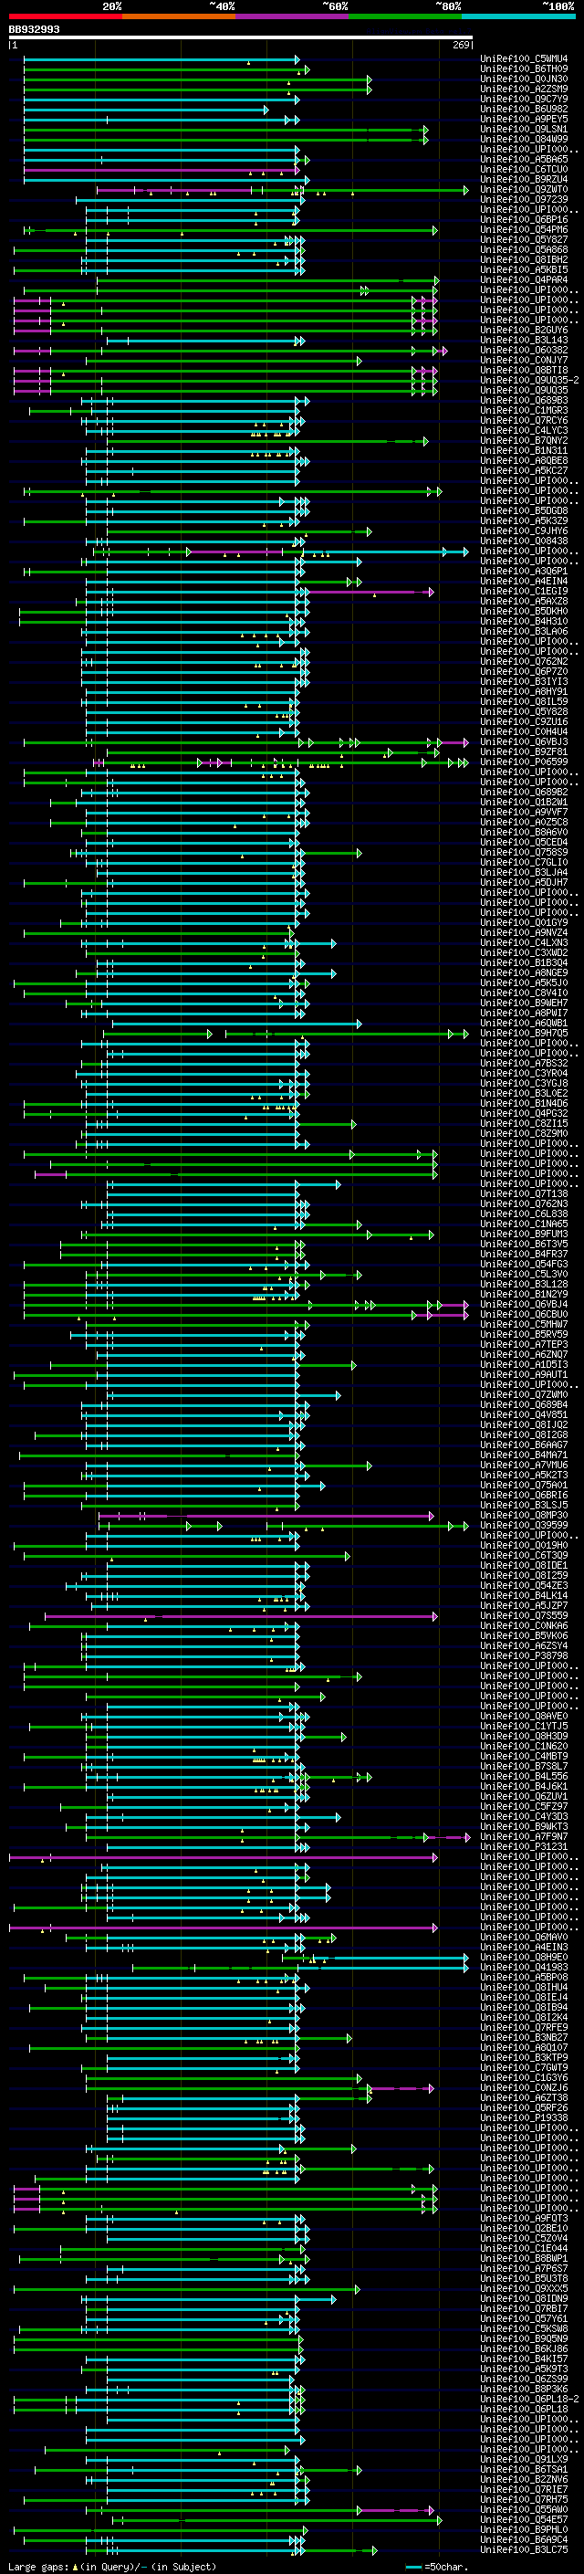Open isoform hit UniRef100_Q6PL18-2
584x2574 pixels.
tap(528, 2399)
